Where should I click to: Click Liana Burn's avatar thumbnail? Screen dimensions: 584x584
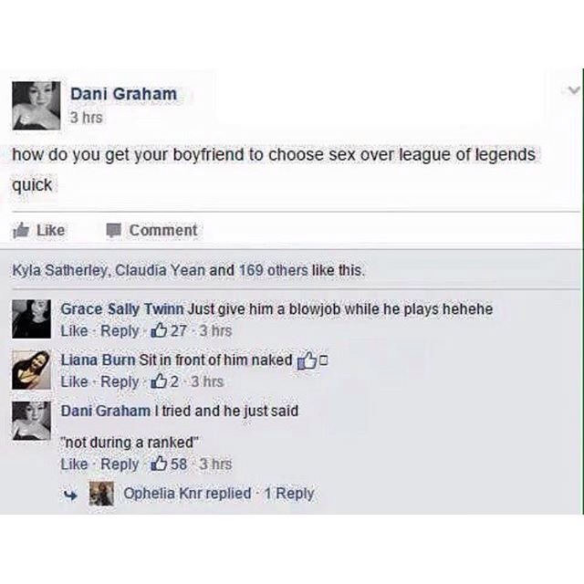coord(31,370)
